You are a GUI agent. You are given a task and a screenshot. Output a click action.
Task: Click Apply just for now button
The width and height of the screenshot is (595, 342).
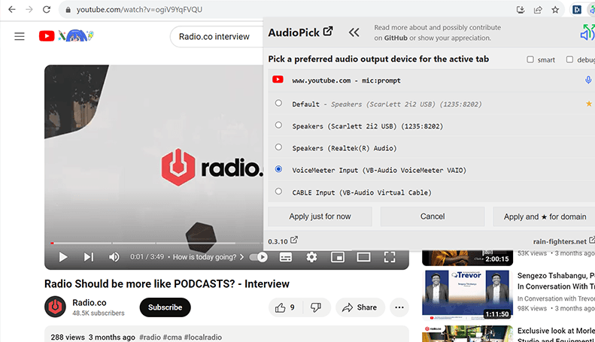320,216
